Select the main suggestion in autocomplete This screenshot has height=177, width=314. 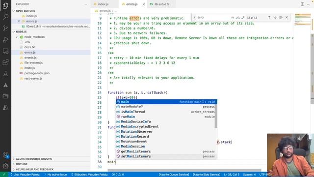click(x=166, y=102)
